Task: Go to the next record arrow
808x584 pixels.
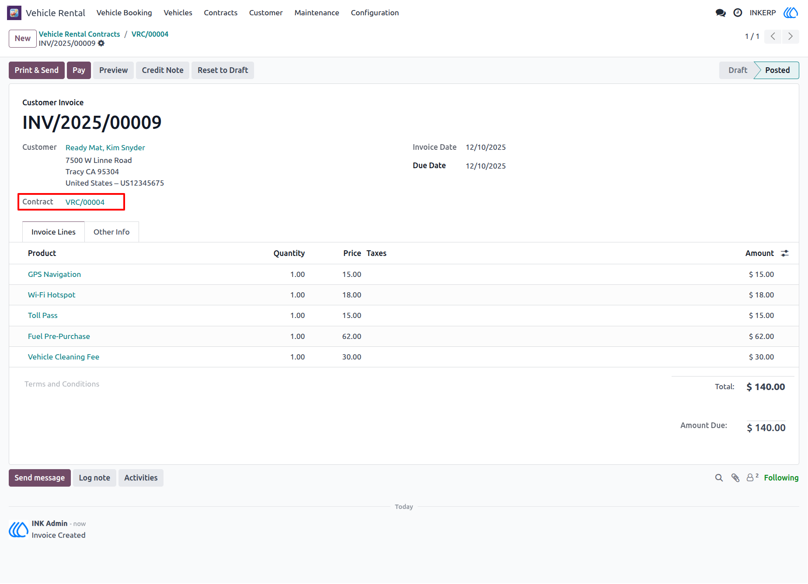Action: coord(791,36)
